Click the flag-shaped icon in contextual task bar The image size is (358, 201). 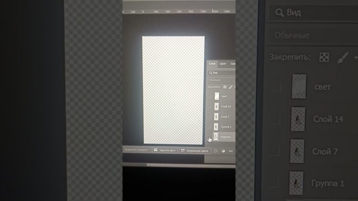coord(216,151)
